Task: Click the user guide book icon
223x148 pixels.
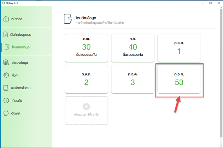Action: click(6, 88)
